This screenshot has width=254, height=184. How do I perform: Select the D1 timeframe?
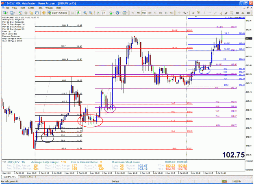click(x=166, y=13)
